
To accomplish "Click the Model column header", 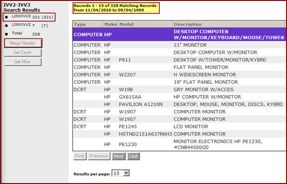I will (145, 24).
